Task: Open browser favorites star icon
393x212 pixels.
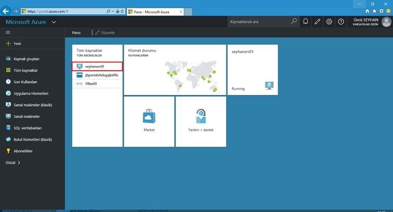Action: point(374,11)
